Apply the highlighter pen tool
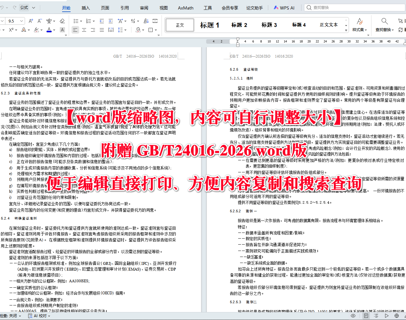Viewport: 406px width, 320px height. click(x=36, y=30)
